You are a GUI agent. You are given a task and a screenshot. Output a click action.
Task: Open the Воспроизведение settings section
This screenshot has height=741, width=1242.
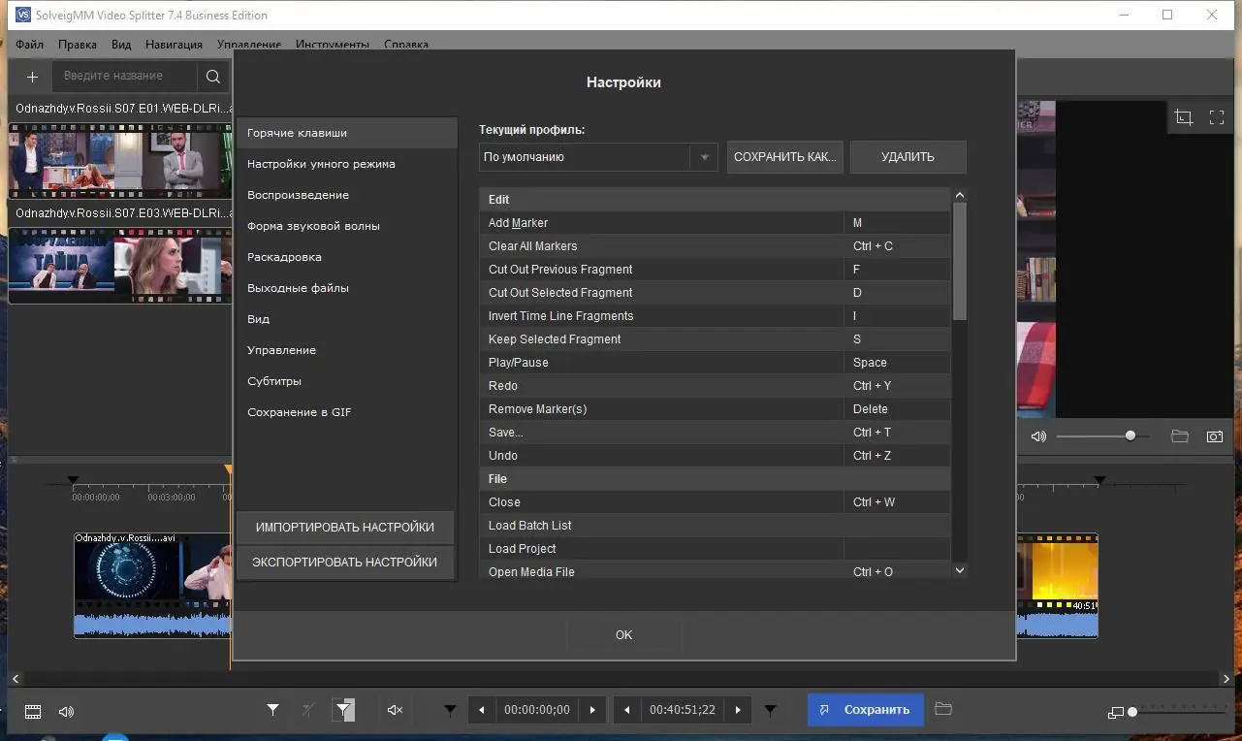(298, 195)
